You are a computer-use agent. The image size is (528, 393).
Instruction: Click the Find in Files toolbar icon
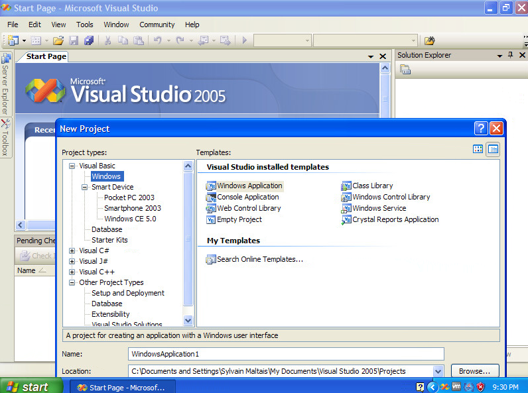pos(429,40)
